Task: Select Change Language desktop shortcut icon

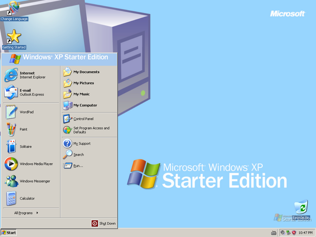Action: [x=14, y=8]
